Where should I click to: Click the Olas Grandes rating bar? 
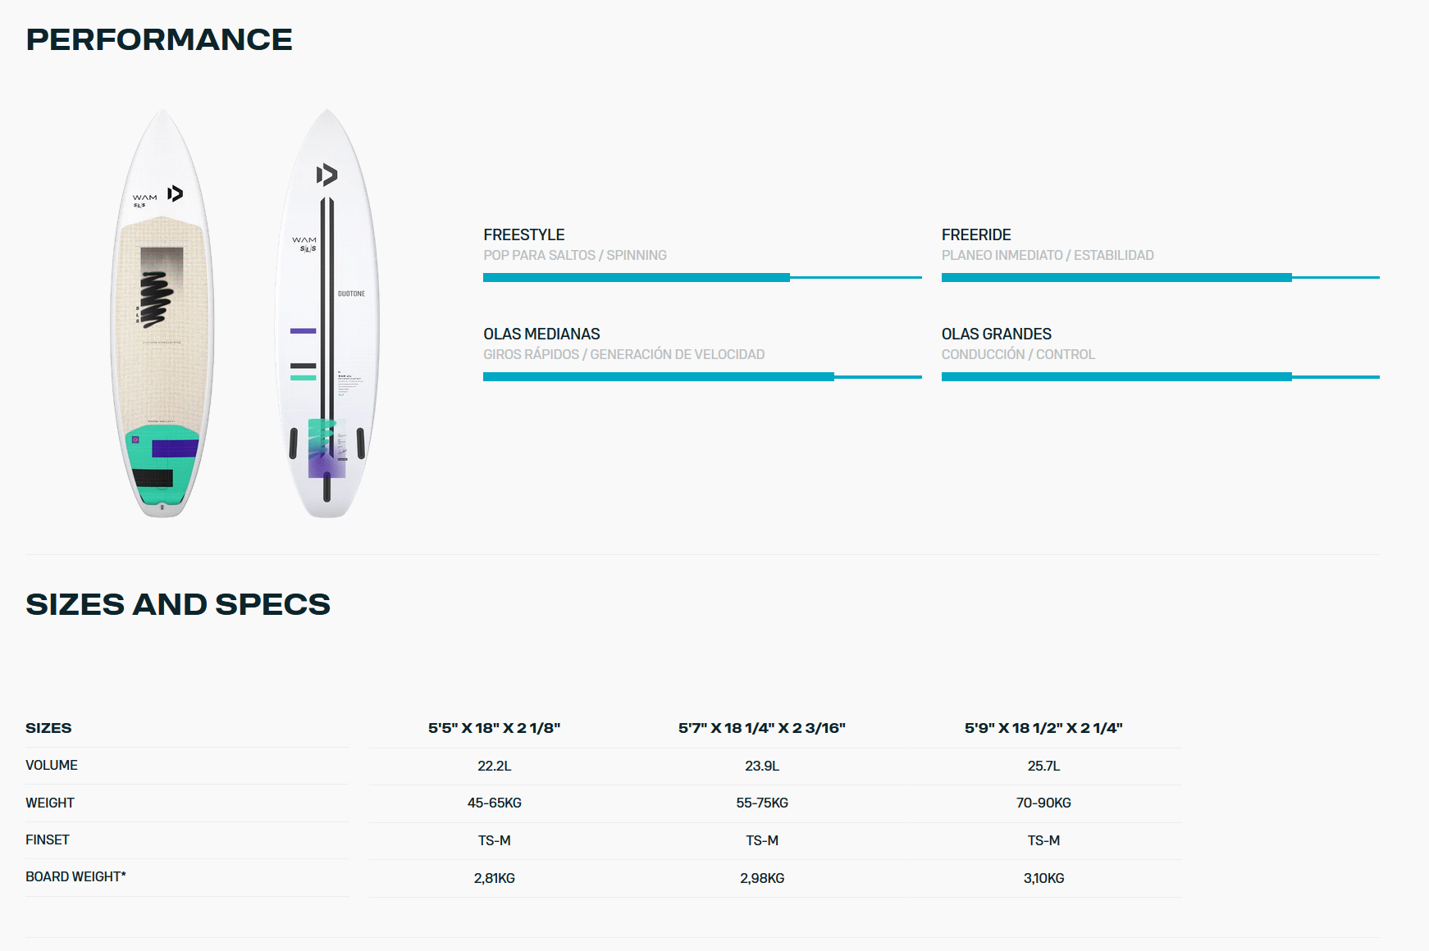(1161, 377)
